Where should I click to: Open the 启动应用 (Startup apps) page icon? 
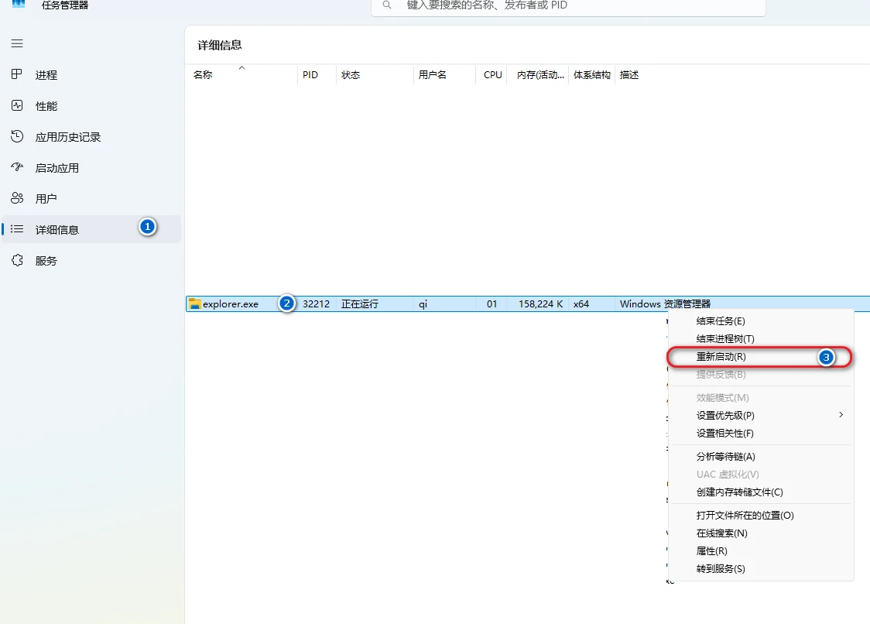pos(17,167)
